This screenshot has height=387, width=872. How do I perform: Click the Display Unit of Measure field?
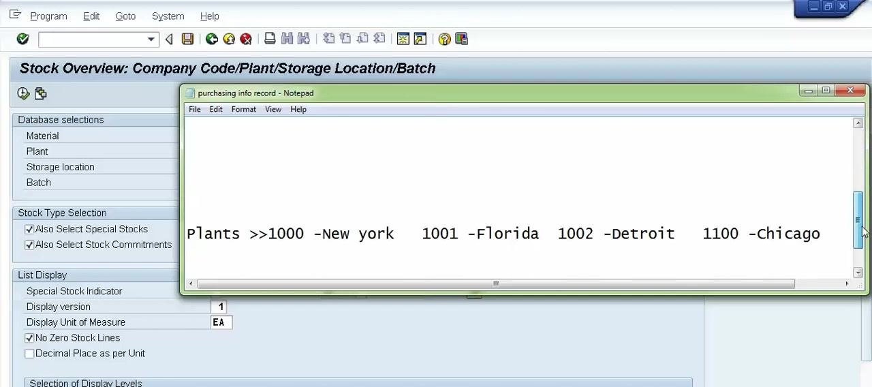(221, 322)
